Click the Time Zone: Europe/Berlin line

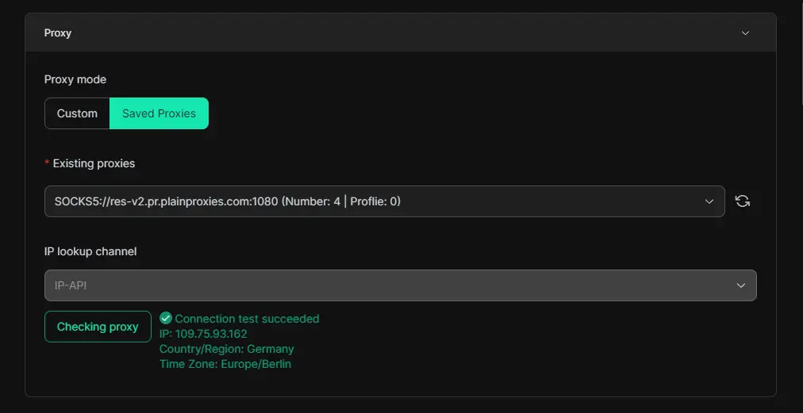[x=225, y=364]
